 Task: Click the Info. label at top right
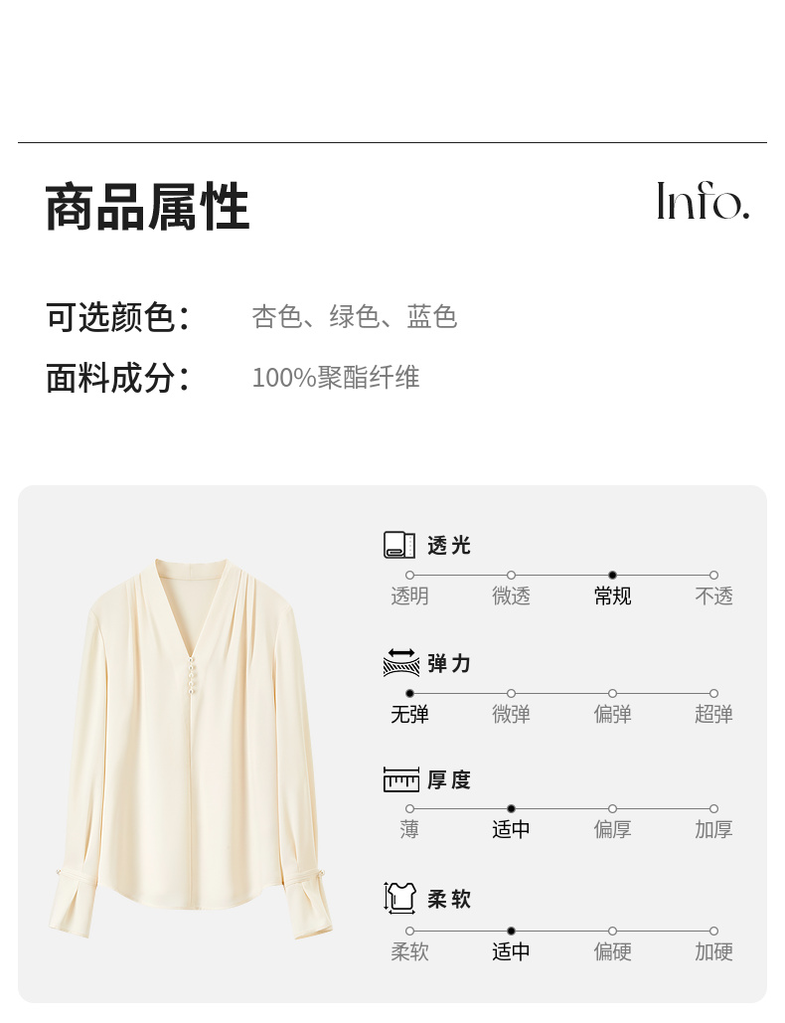click(x=704, y=201)
